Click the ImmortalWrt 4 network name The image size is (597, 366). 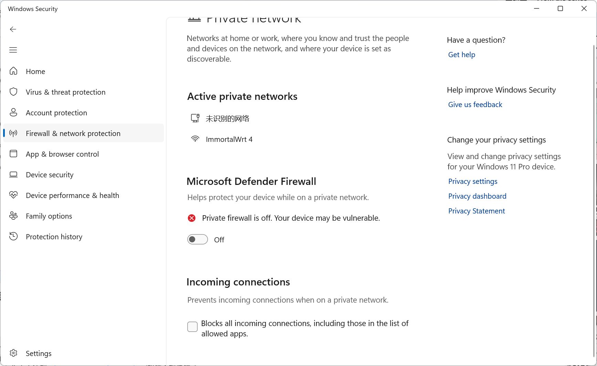(x=229, y=139)
